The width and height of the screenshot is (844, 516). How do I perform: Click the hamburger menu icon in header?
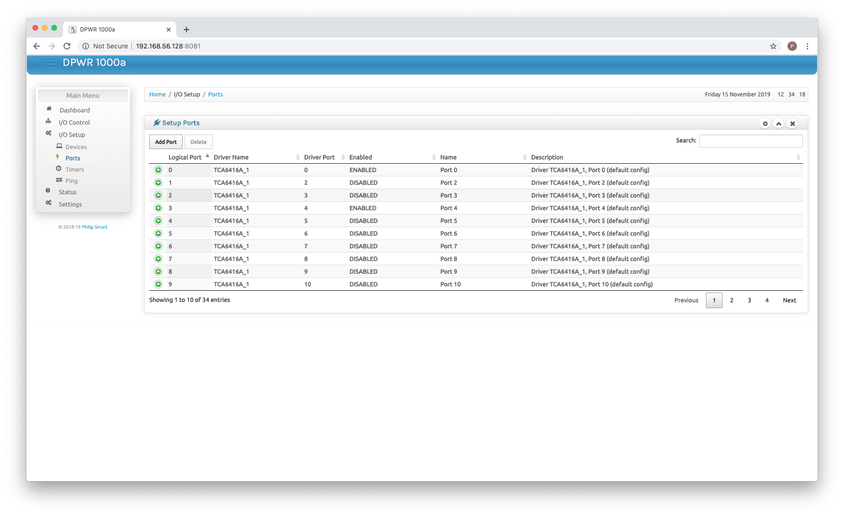click(x=50, y=63)
